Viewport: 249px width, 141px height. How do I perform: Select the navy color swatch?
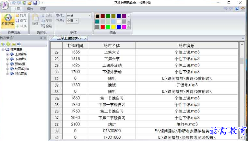tap(119, 16)
